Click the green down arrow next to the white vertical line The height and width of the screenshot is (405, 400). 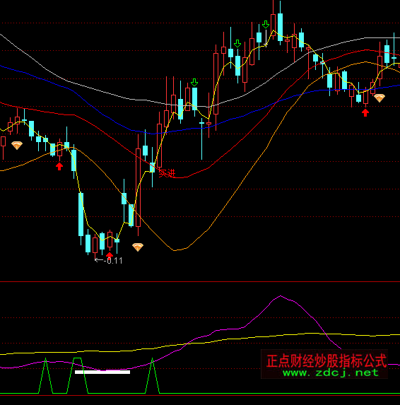(266, 25)
